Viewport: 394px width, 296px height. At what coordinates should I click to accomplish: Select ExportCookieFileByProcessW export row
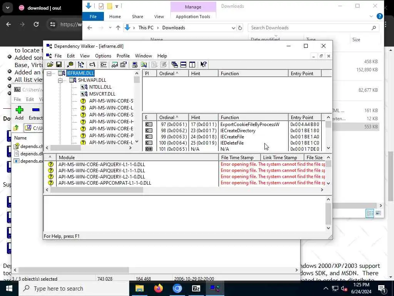click(234, 124)
